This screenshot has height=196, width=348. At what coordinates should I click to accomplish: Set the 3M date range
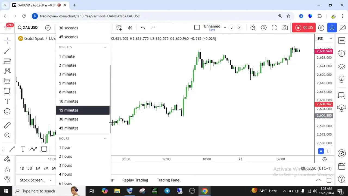tap(46, 169)
